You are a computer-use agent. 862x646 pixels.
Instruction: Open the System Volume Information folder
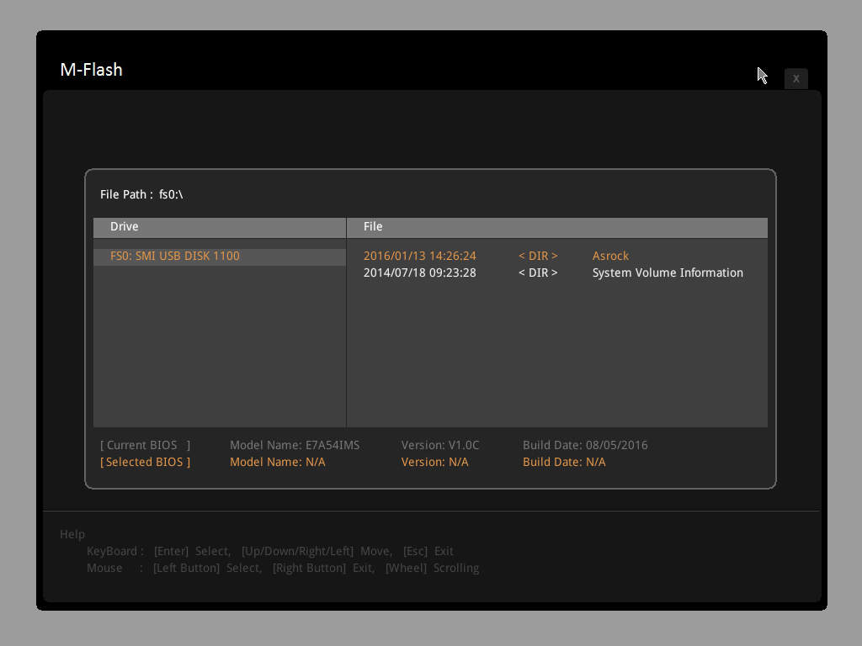(x=668, y=273)
